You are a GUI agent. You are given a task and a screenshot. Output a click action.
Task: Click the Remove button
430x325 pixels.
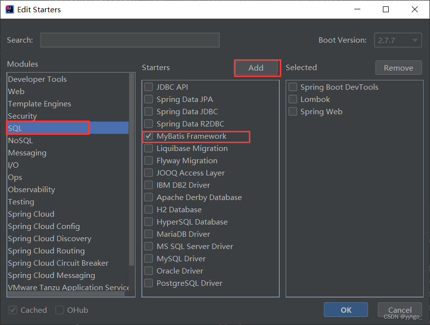pos(399,68)
